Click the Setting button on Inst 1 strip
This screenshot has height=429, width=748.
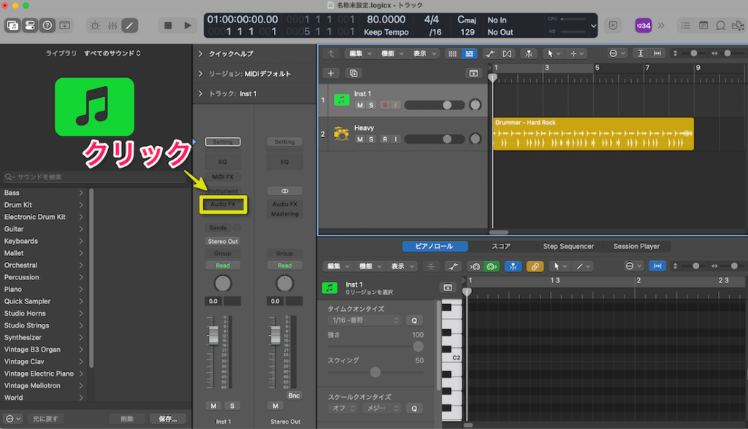(x=223, y=142)
